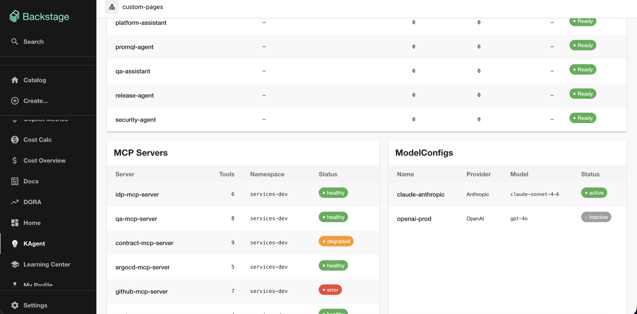The image size is (637, 314).
Task: Select the release-agent row
Action: click(366, 95)
